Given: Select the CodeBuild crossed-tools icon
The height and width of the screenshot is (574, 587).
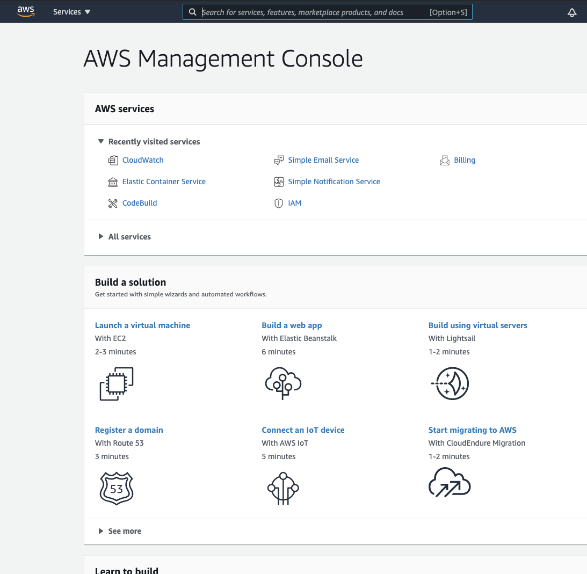Looking at the screenshot, I should (113, 203).
